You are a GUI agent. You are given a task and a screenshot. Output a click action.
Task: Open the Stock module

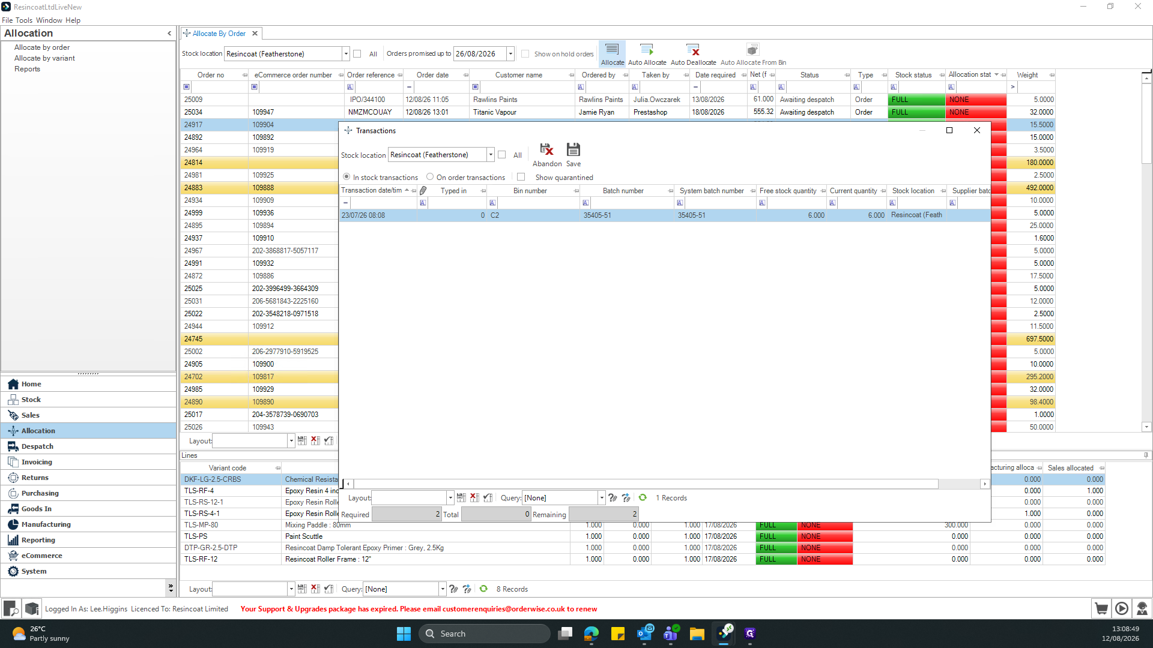coord(88,400)
